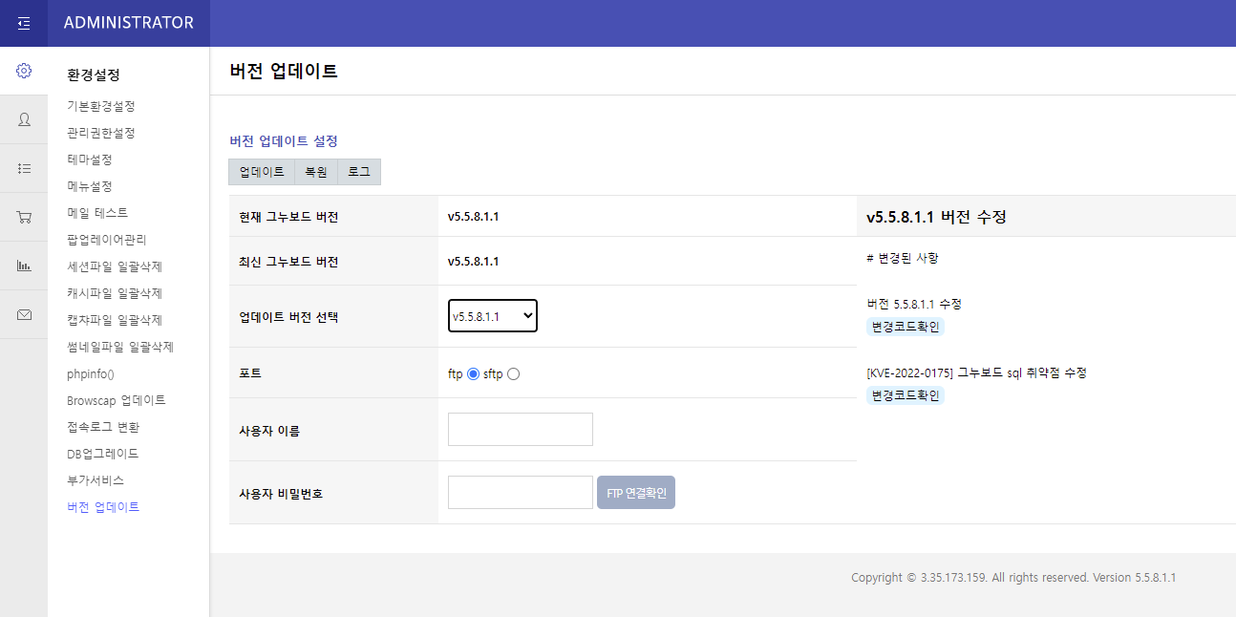Select the ftp radio button
1236x617 pixels.
[473, 374]
